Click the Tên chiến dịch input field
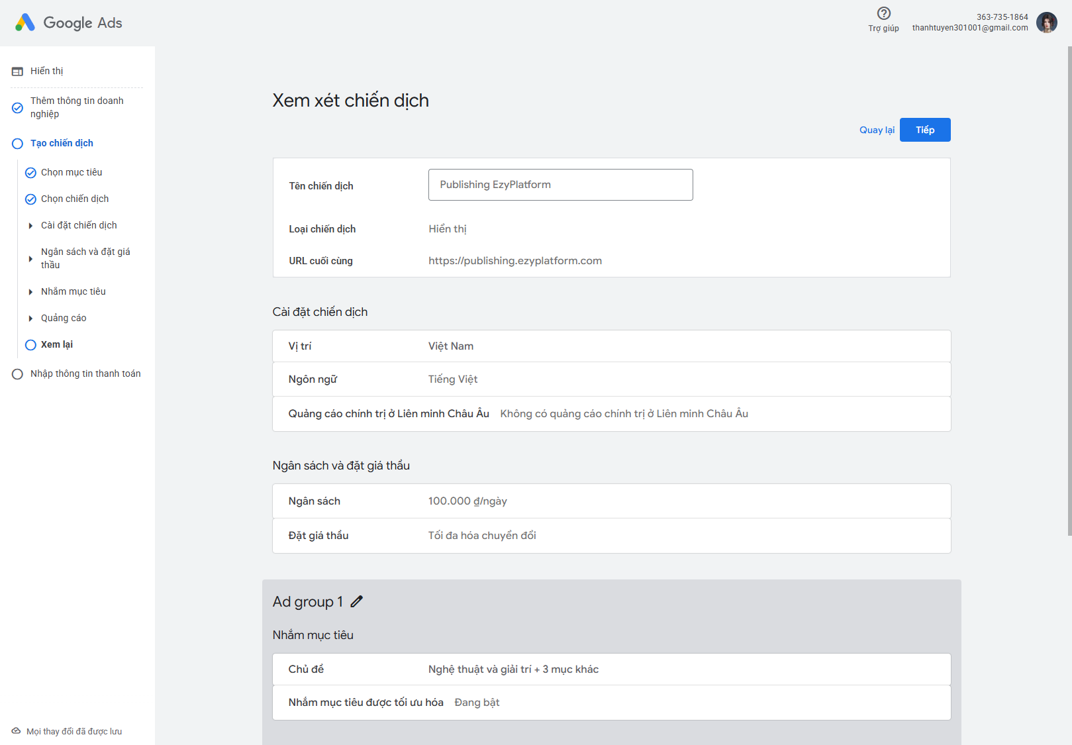 tap(561, 185)
